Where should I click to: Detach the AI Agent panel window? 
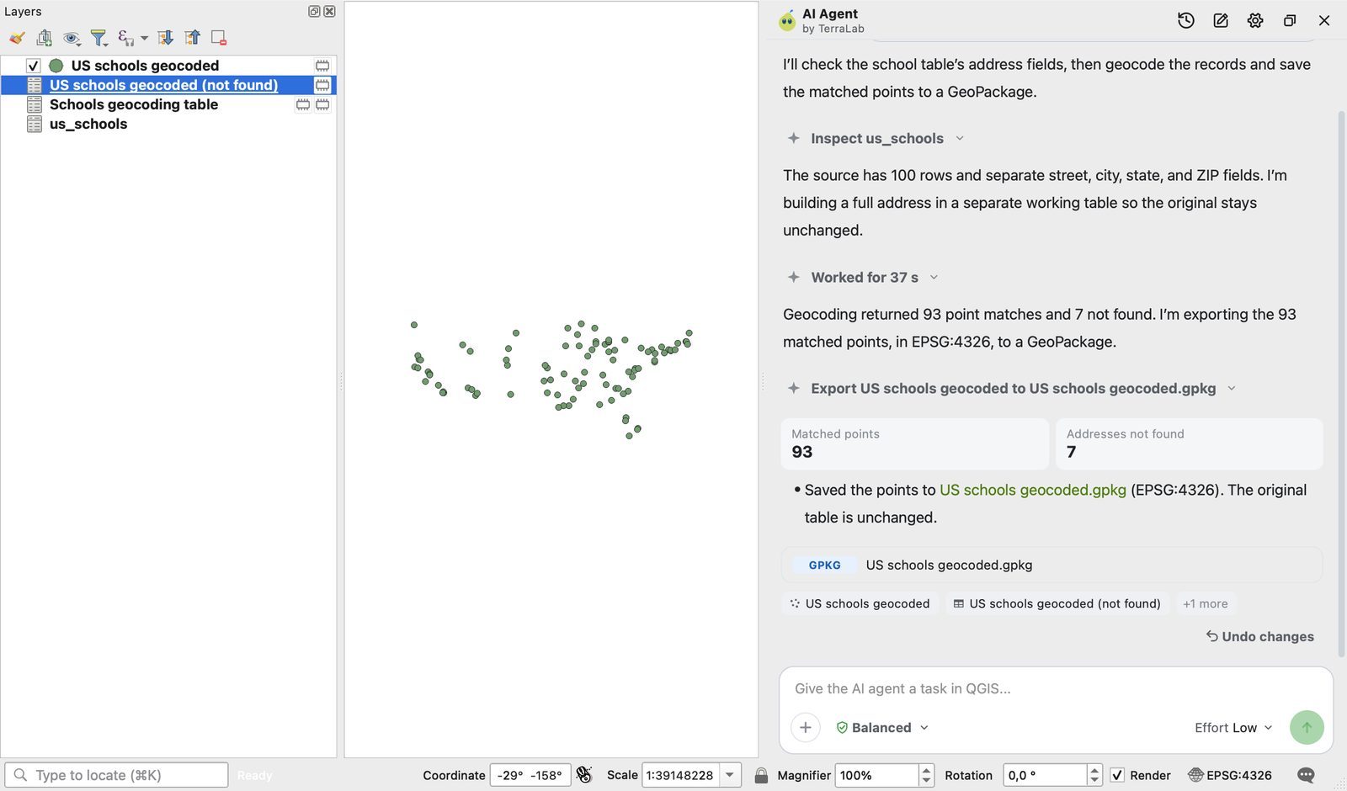click(x=1290, y=20)
